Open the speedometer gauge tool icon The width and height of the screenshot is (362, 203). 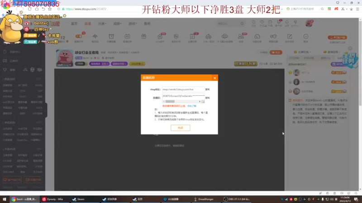(x=257, y=37)
